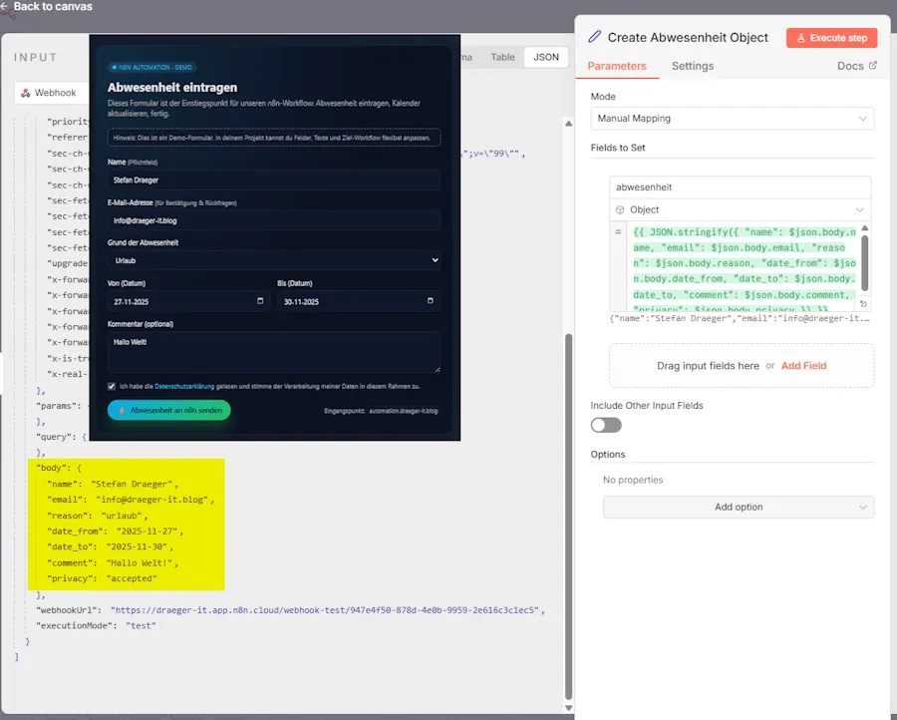The height and width of the screenshot is (720, 897).
Task: Switch input view to Table
Action: click(503, 58)
